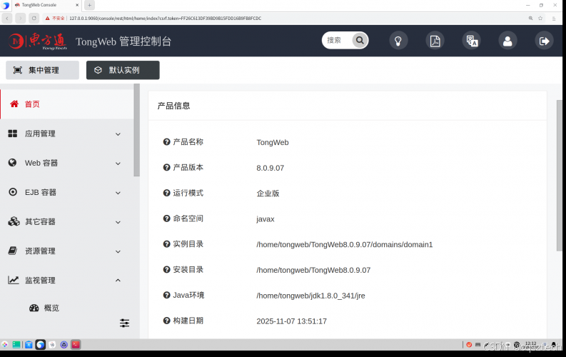This screenshot has width=566, height=357.
Task: Open 应用管理 sidebar menu
Action: [67, 134]
